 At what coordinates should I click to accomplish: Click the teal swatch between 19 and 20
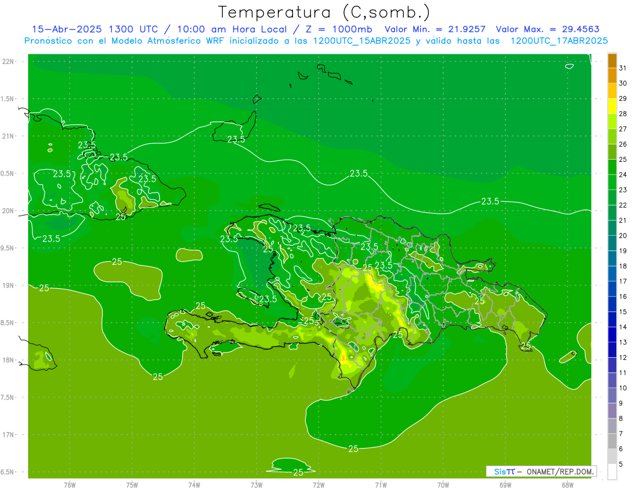coord(612,244)
